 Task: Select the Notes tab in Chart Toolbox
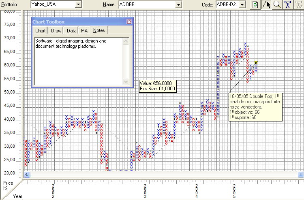click(99, 31)
